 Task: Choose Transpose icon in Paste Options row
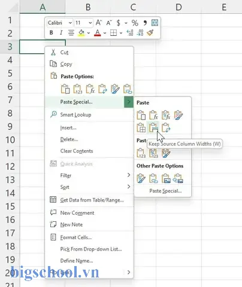(102, 89)
